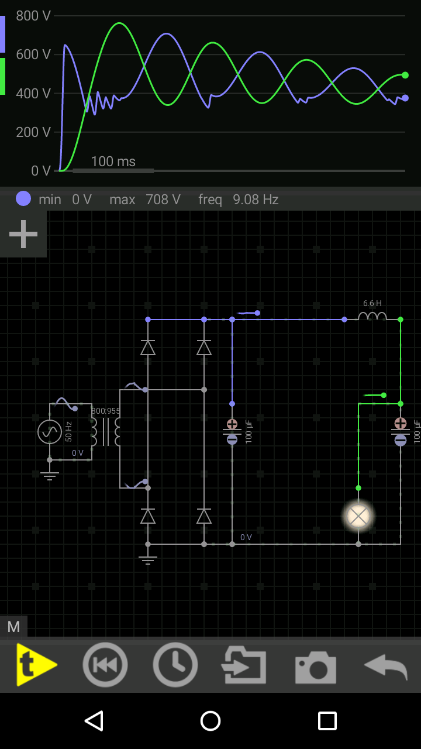421x749 pixels.
Task: Tap the green trace end point
Action: [405, 75]
